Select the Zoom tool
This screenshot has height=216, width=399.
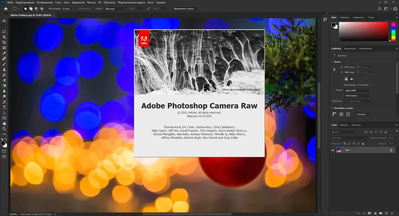4,129
